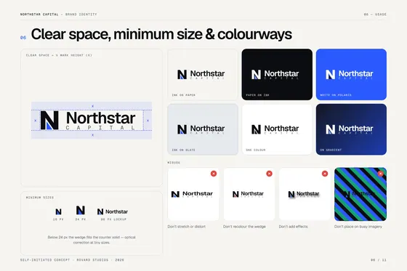Select the stretched Northstar logo in the misuse row
407x271 pixels.
pyautogui.click(x=192, y=194)
